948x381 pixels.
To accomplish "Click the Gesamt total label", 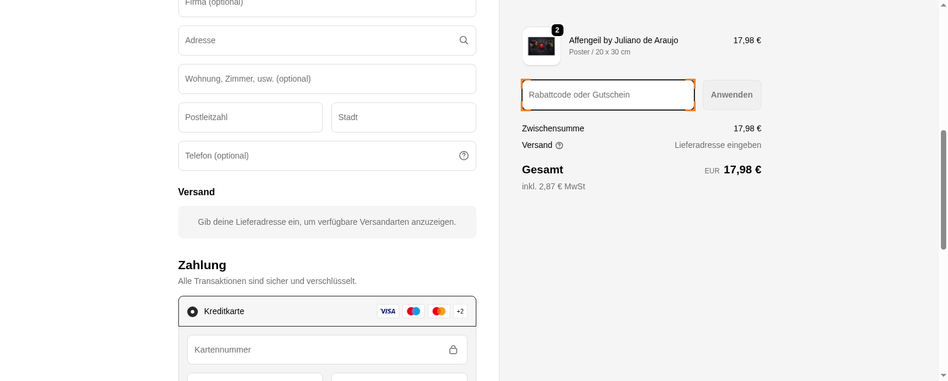I will (543, 170).
